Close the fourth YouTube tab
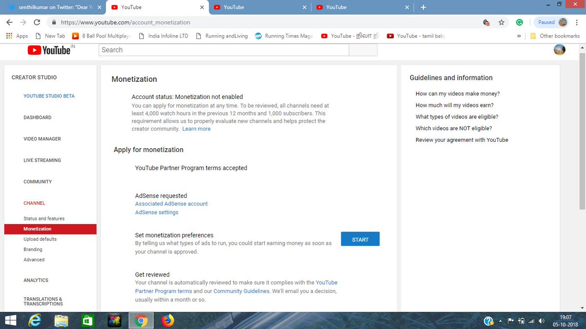This screenshot has width=586, height=329. click(407, 7)
